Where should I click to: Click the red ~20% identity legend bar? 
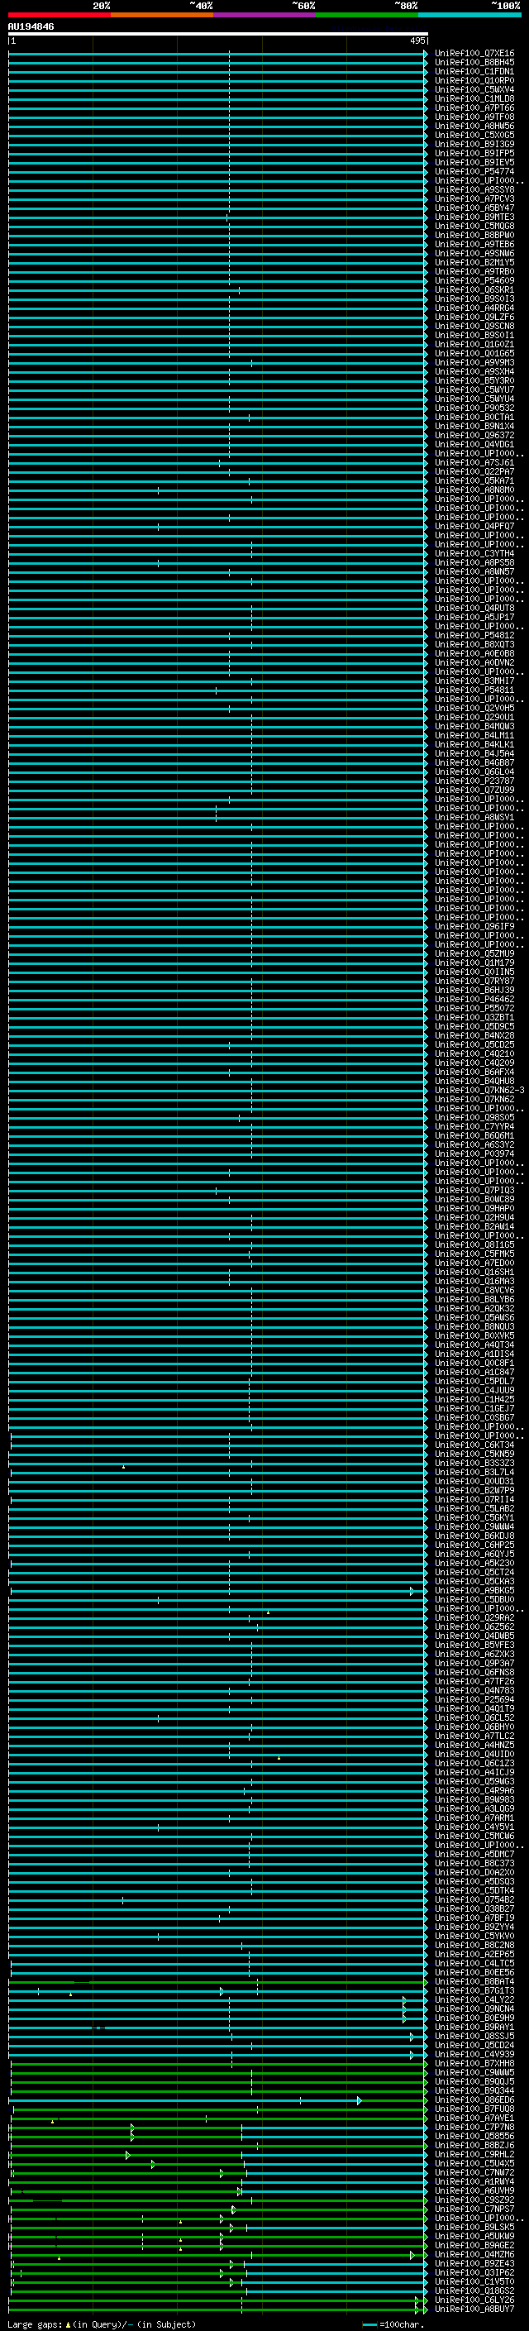tap(60, 15)
